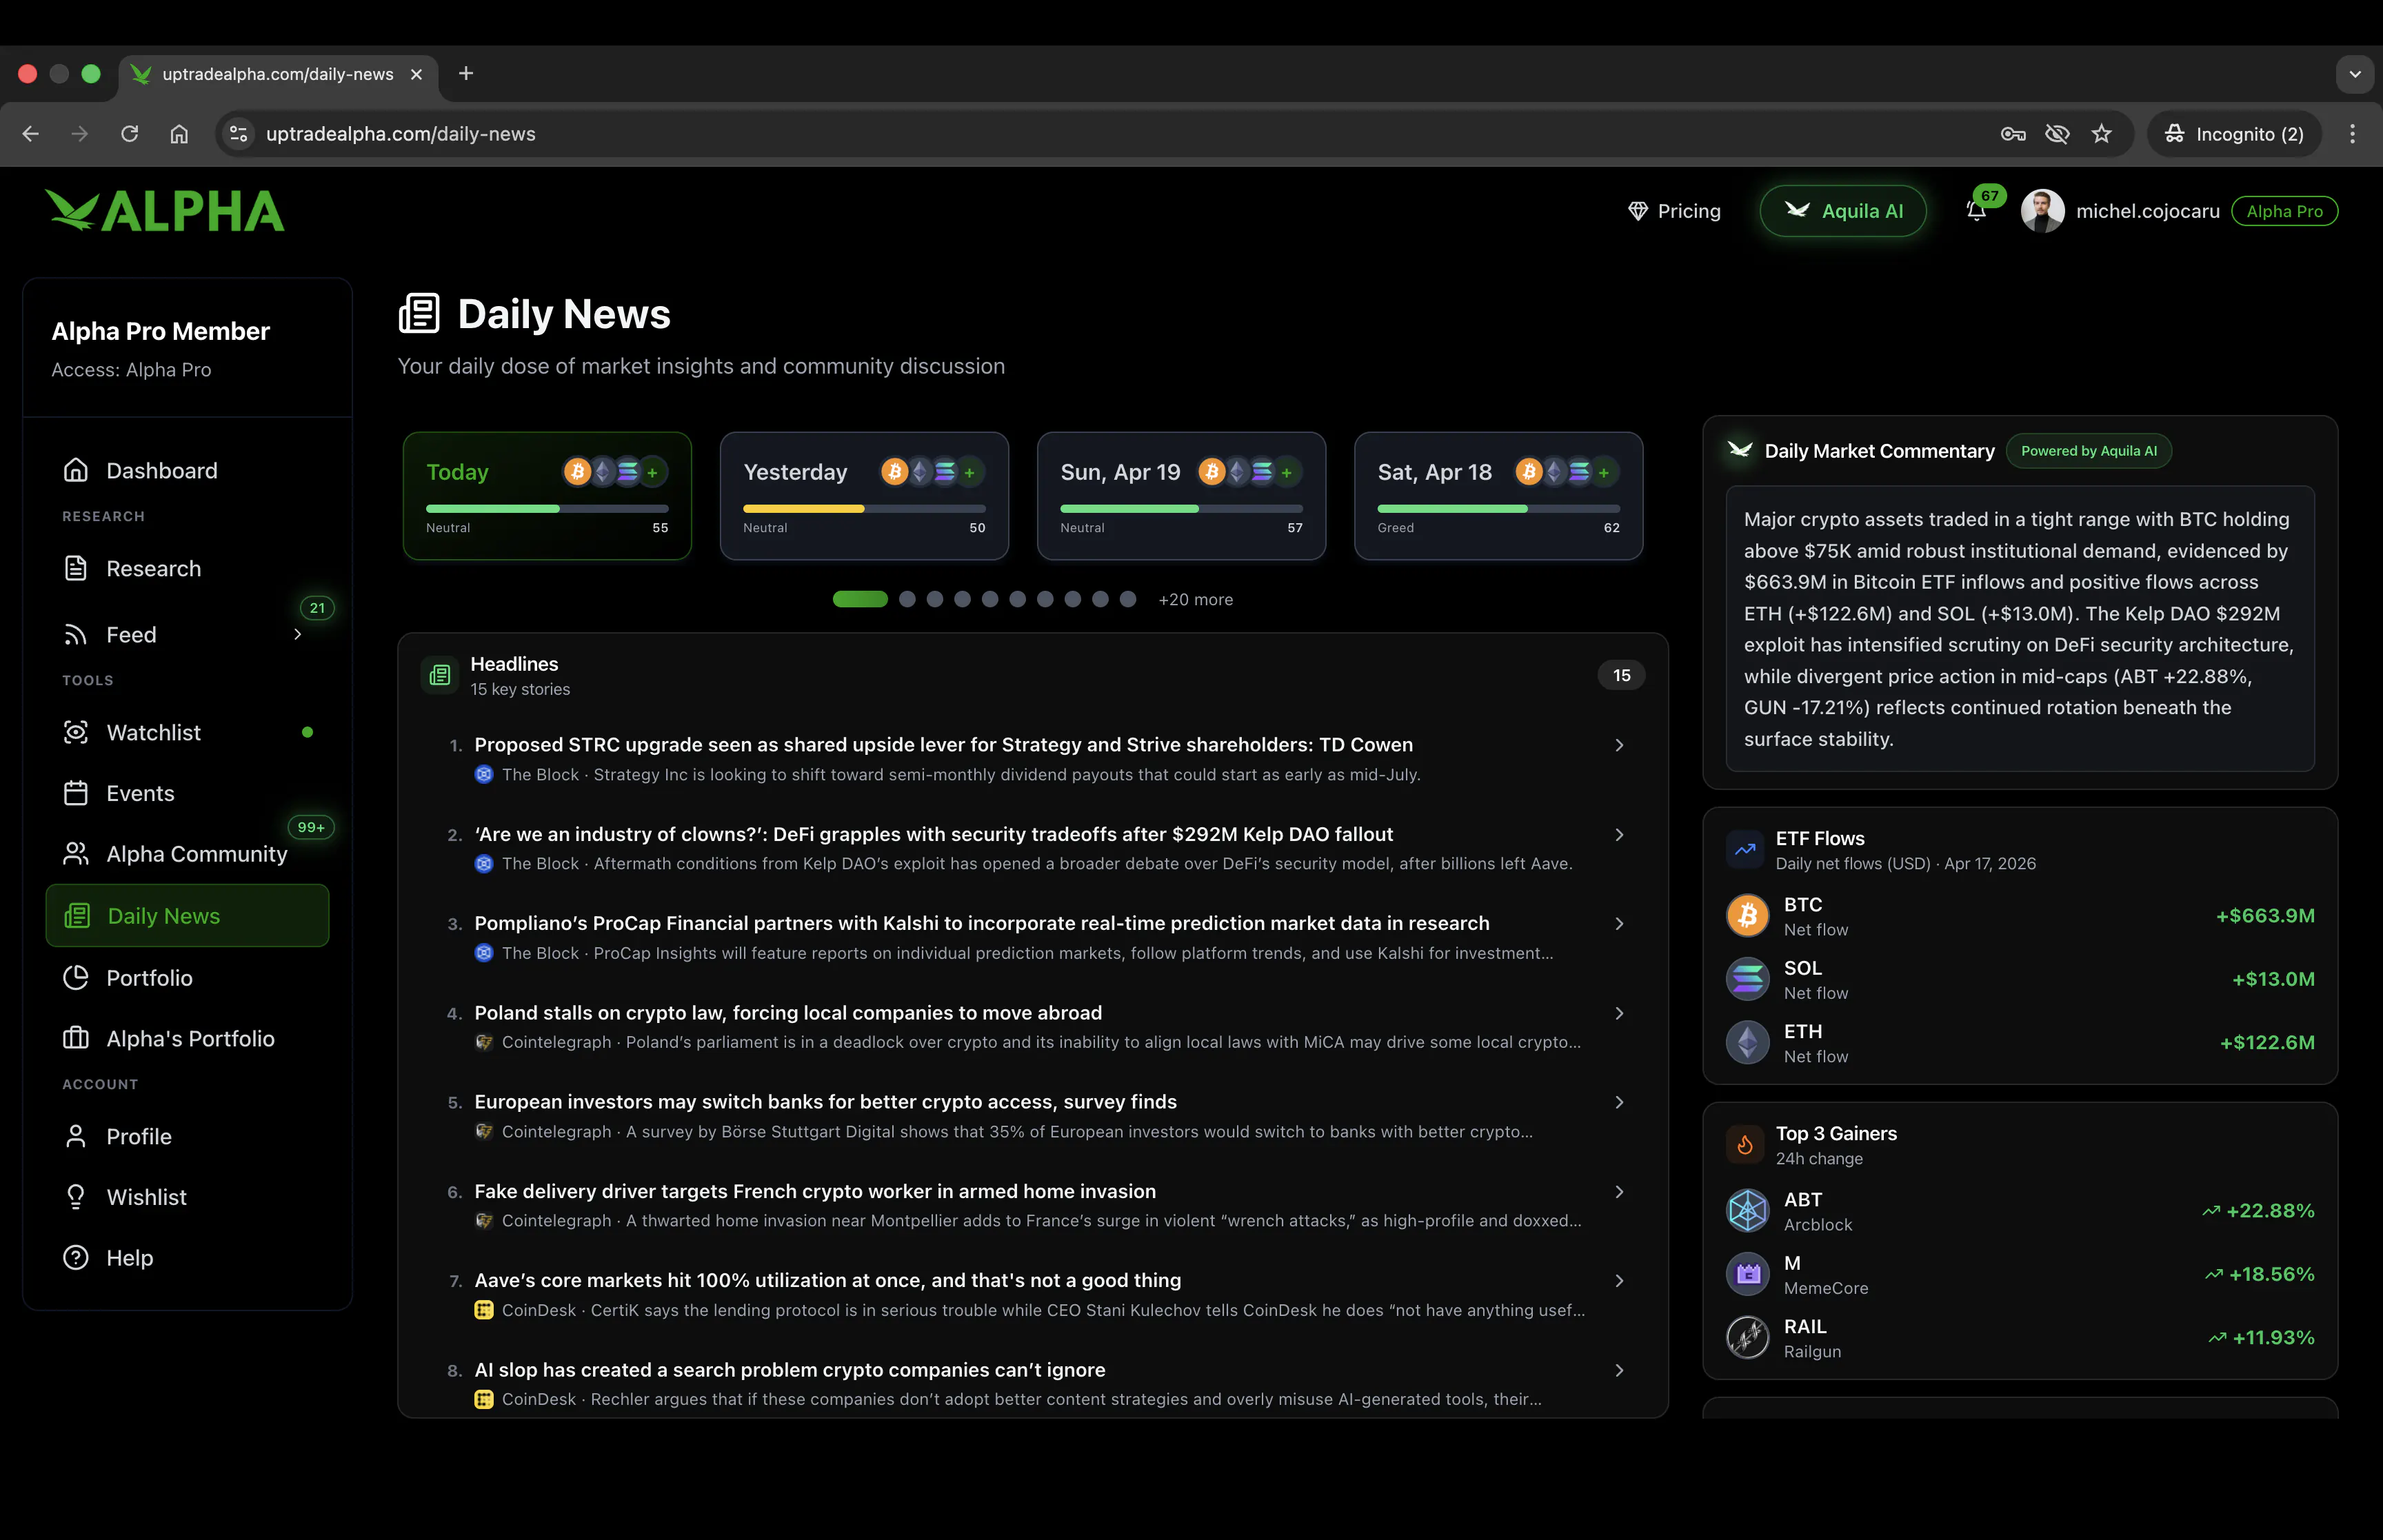This screenshot has width=2383, height=1540.
Task: Open the Chrome three-dot menu
Action: tap(2352, 134)
